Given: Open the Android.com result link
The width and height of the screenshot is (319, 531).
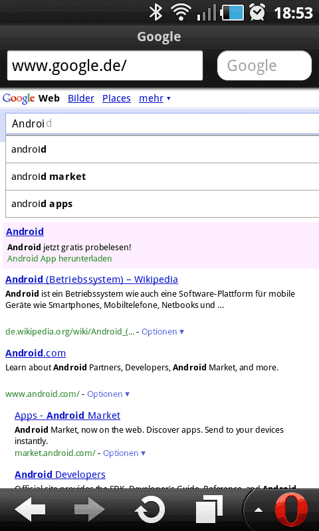Looking at the screenshot, I should click(x=36, y=353).
